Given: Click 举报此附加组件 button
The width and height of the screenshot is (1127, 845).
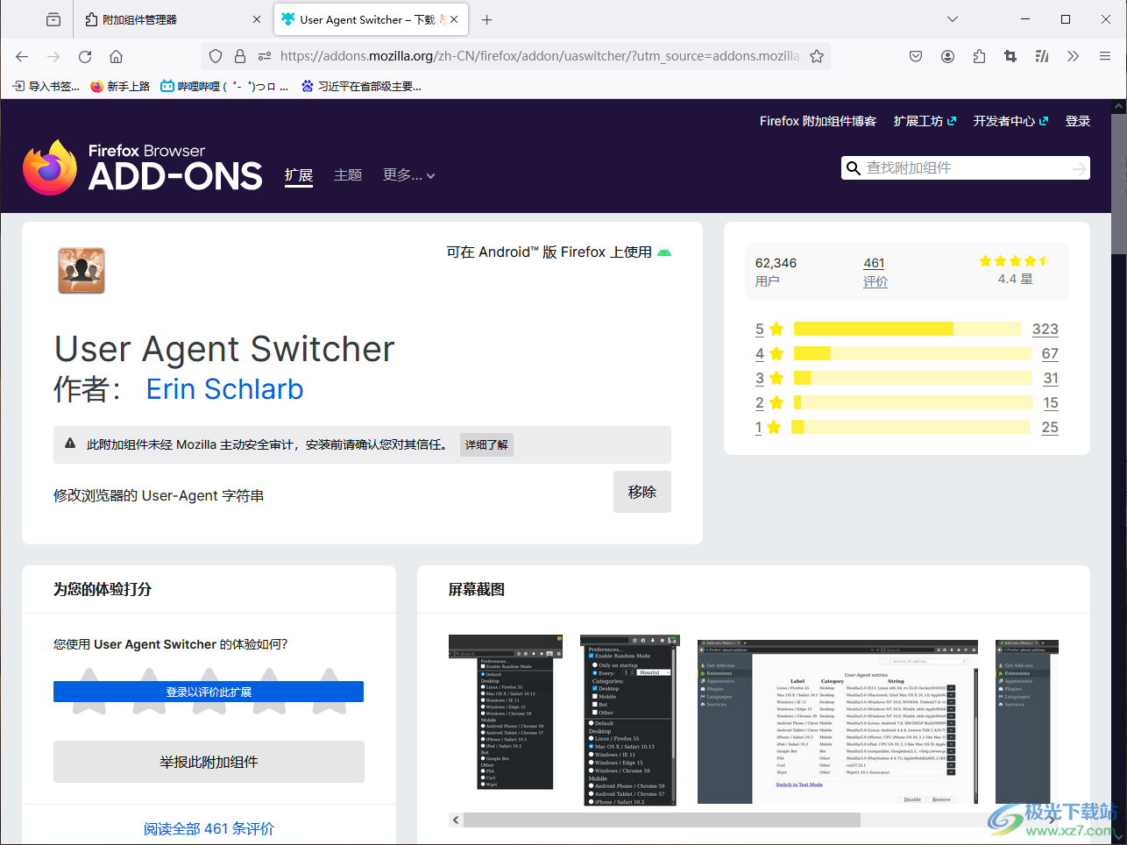Looking at the screenshot, I should [x=209, y=762].
